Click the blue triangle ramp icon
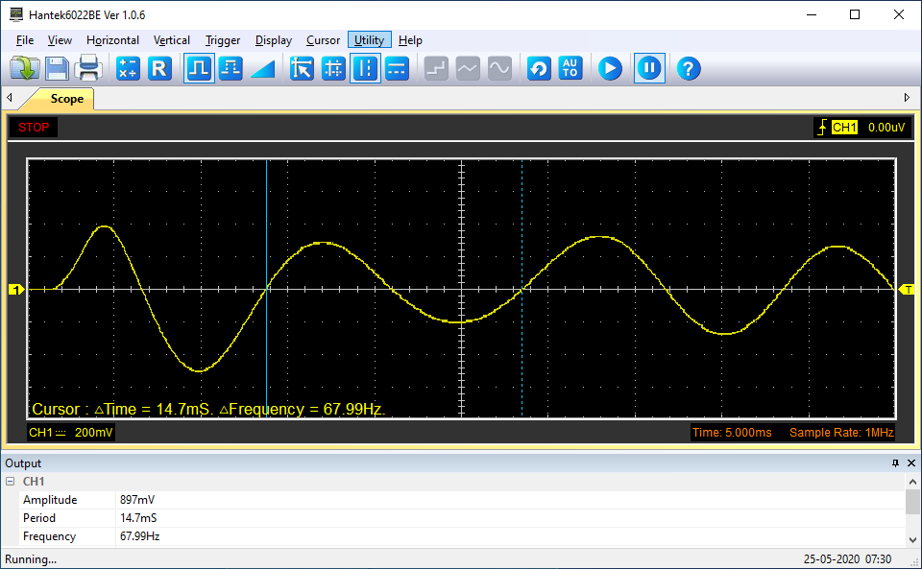 tap(262, 68)
